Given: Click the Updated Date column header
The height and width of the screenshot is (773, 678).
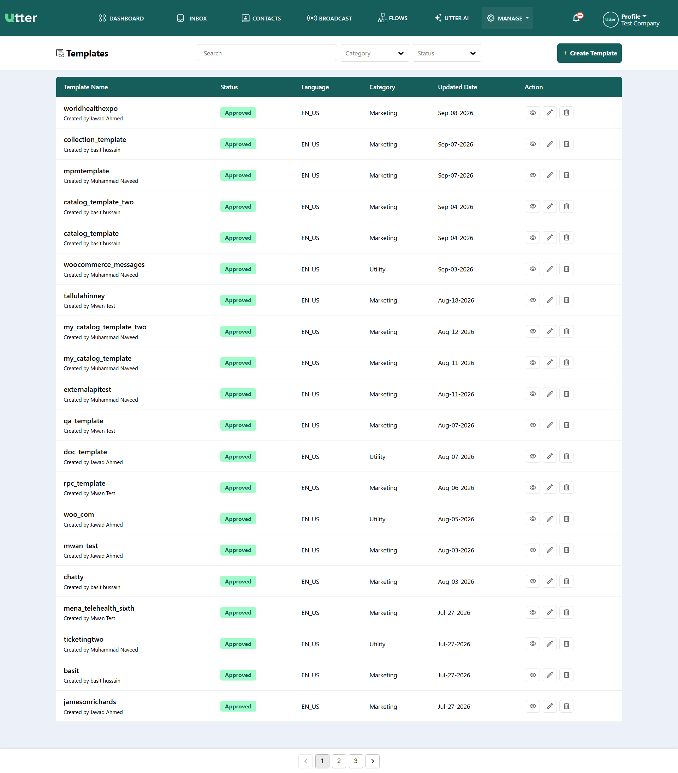Looking at the screenshot, I should pyautogui.click(x=457, y=87).
